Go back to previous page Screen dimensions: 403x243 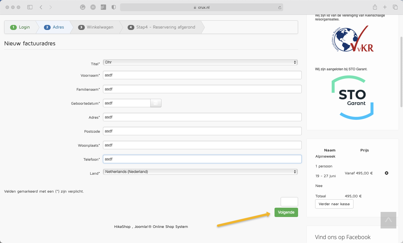[41, 7]
